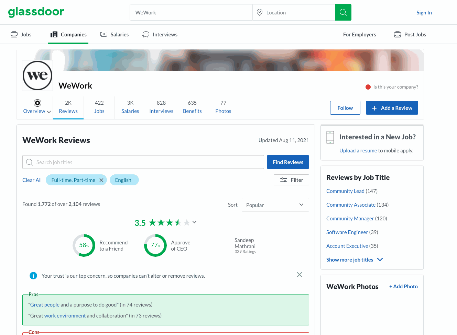Click the Filter button
Screen dimensions: 457x335
click(x=291, y=180)
